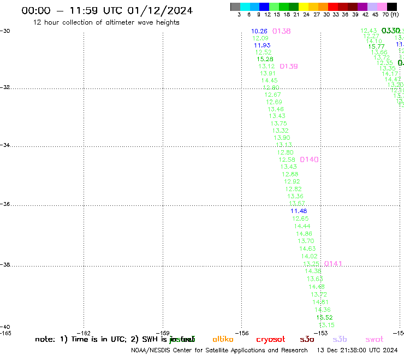The height and width of the screenshot is (355, 404).
Task: Click the bottom wave height value 13.15
Action: pos(326,326)
